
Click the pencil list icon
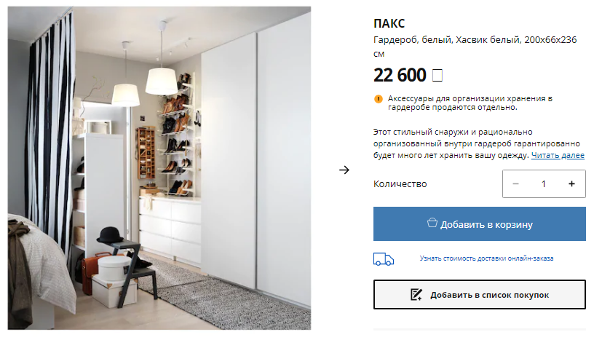pyautogui.click(x=416, y=295)
